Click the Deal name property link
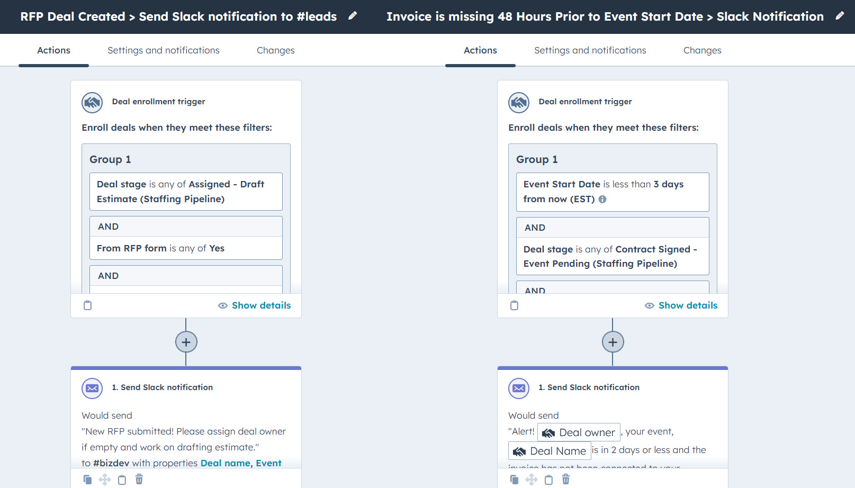Image resolution: width=855 pixels, height=488 pixels. tap(225, 463)
